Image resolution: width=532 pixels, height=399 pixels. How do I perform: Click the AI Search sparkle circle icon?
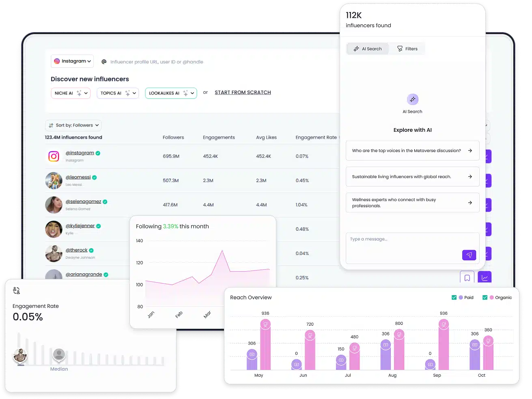(412, 99)
